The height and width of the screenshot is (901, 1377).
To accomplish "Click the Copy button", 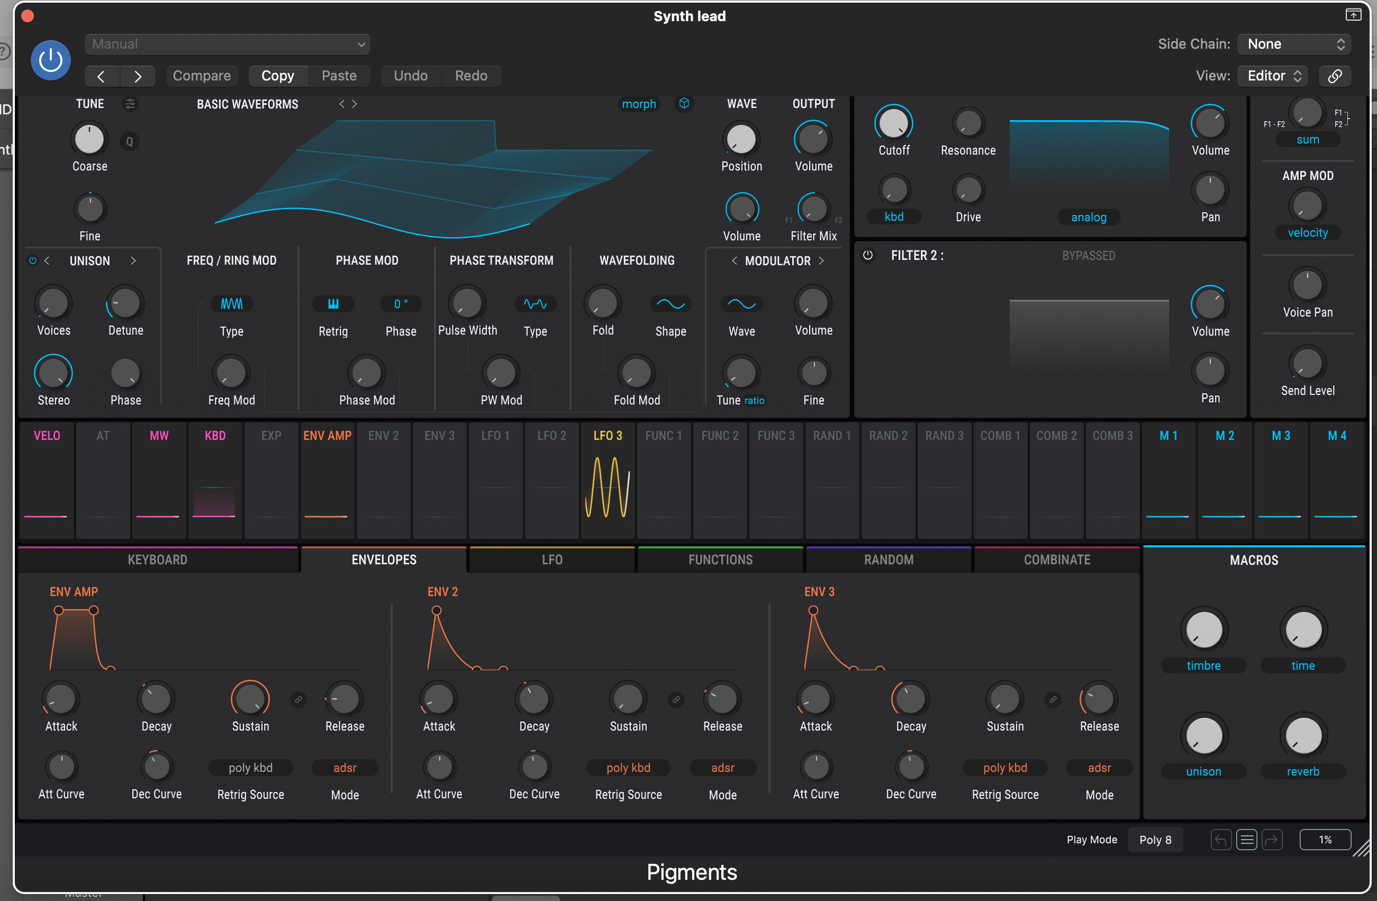I will [278, 76].
